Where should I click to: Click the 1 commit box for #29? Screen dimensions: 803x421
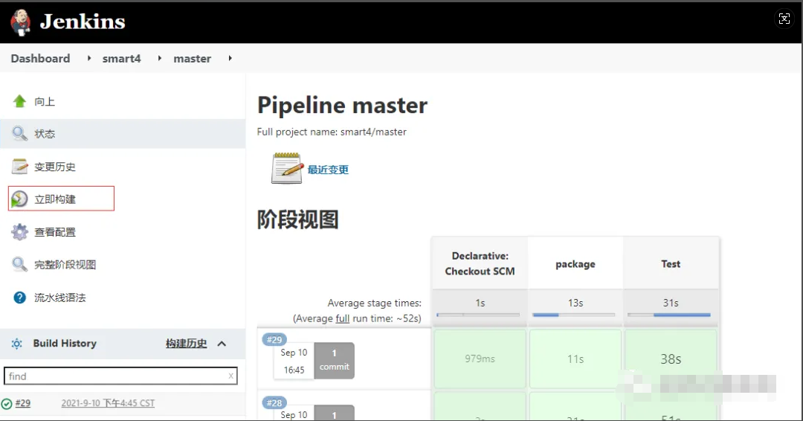pos(334,361)
